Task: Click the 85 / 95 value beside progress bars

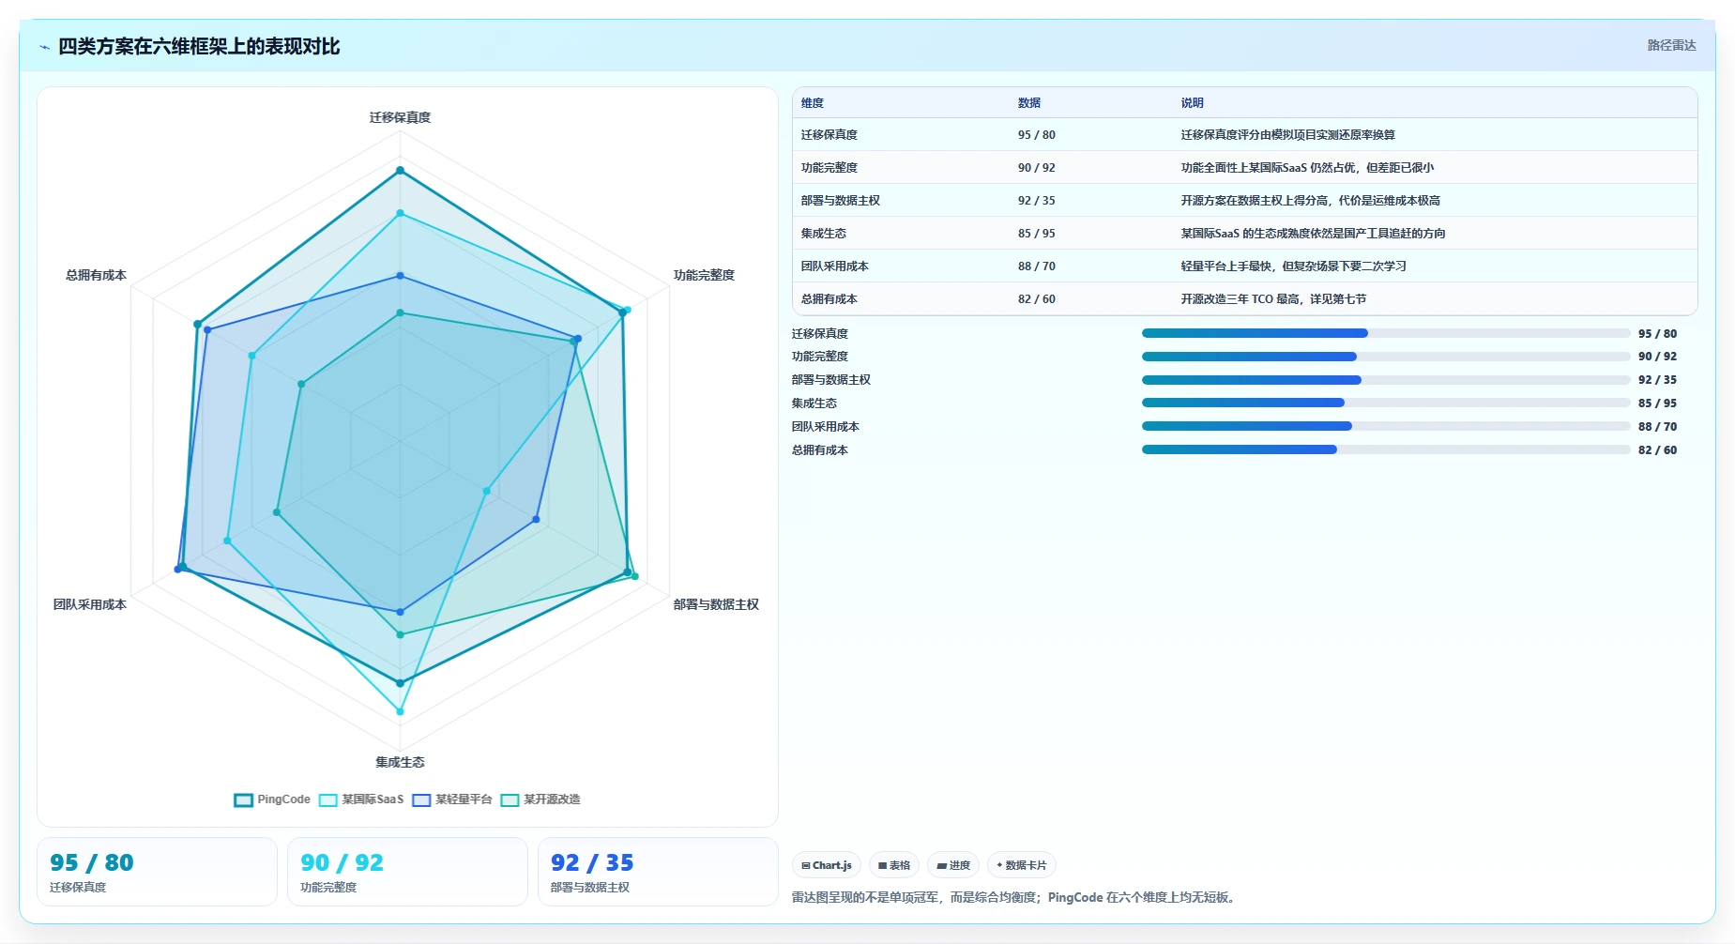Action: tap(1657, 403)
